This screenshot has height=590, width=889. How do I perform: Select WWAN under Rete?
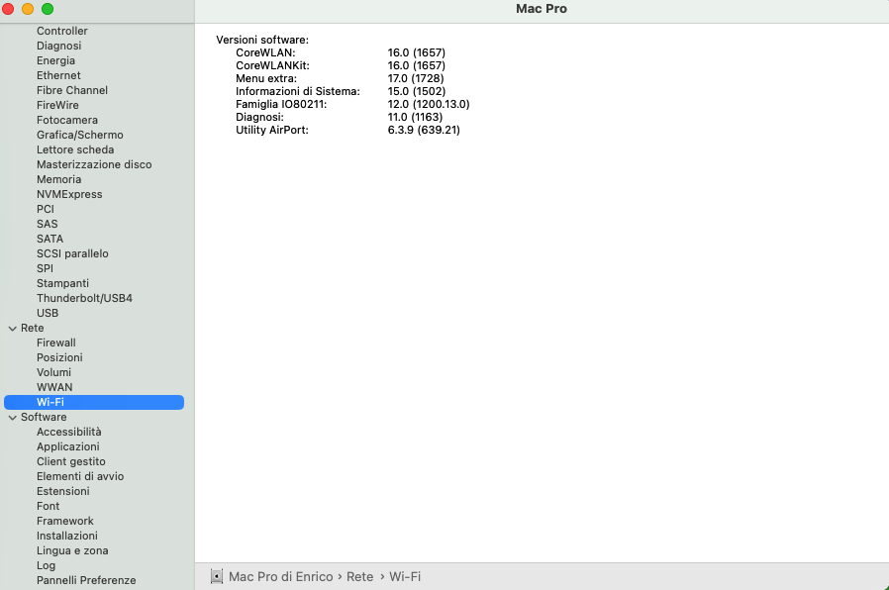(54, 387)
